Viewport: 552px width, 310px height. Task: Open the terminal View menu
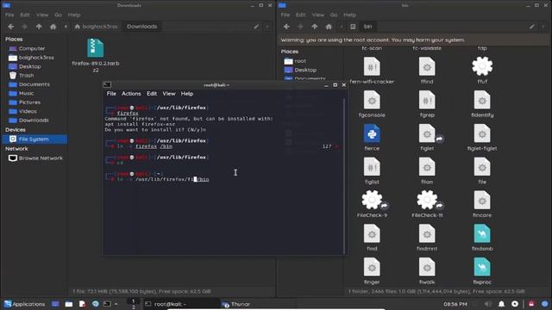point(169,94)
